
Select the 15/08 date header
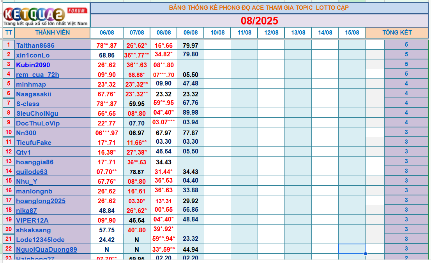352,33
